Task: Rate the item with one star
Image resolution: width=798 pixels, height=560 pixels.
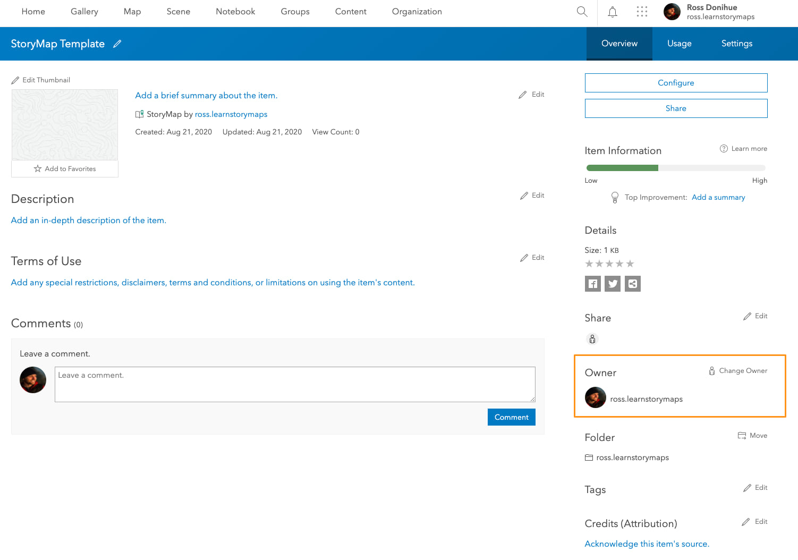Action: [x=589, y=264]
